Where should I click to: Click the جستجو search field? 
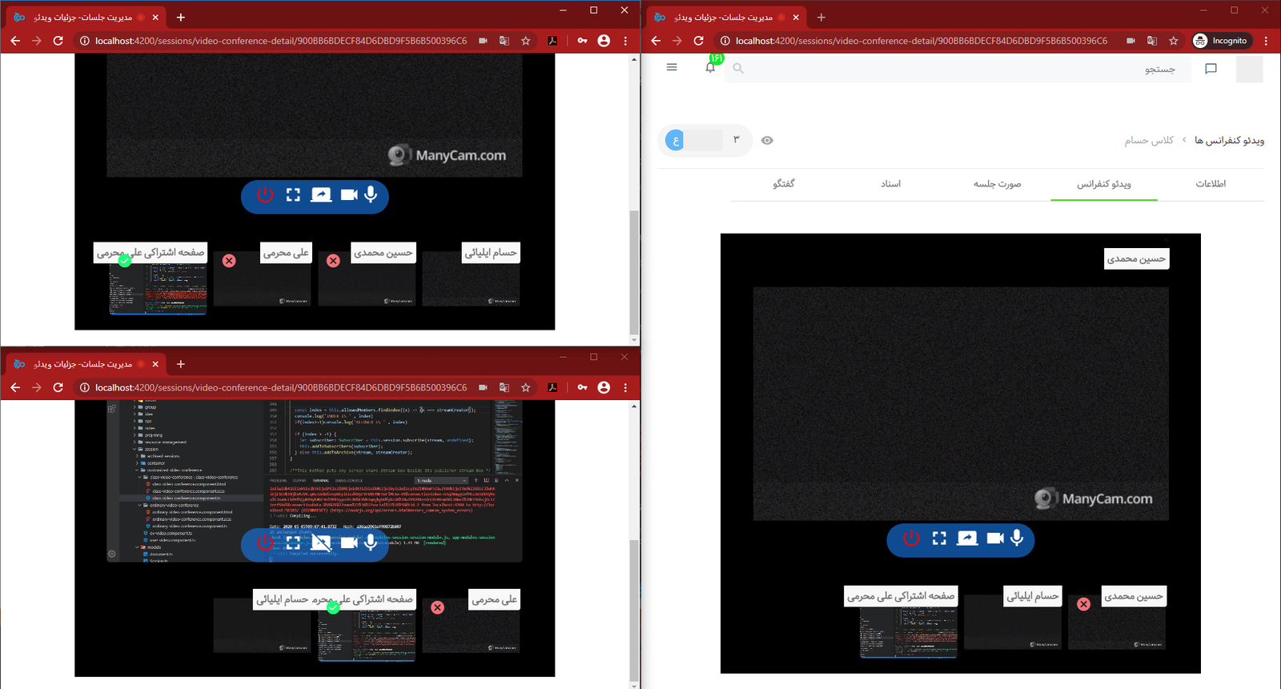click(961, 70)
